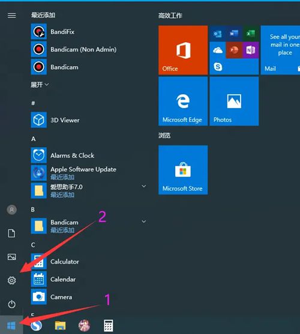The width and height of the screenshot is (300, 334).
Task: Click the B letter header
Action: (x=33, y=210)
